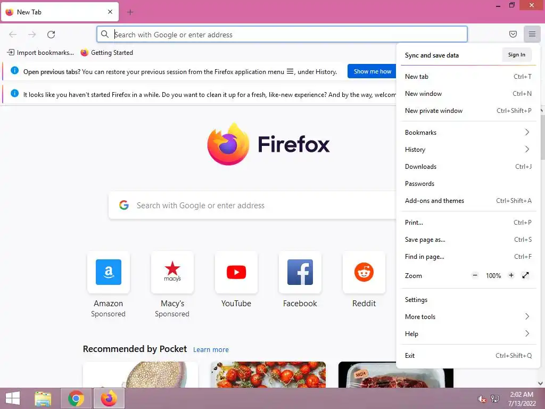This screenshot has height=409, width=545.
Task: Close the Firefox application hamburger menu
Action: coord(532,34)
